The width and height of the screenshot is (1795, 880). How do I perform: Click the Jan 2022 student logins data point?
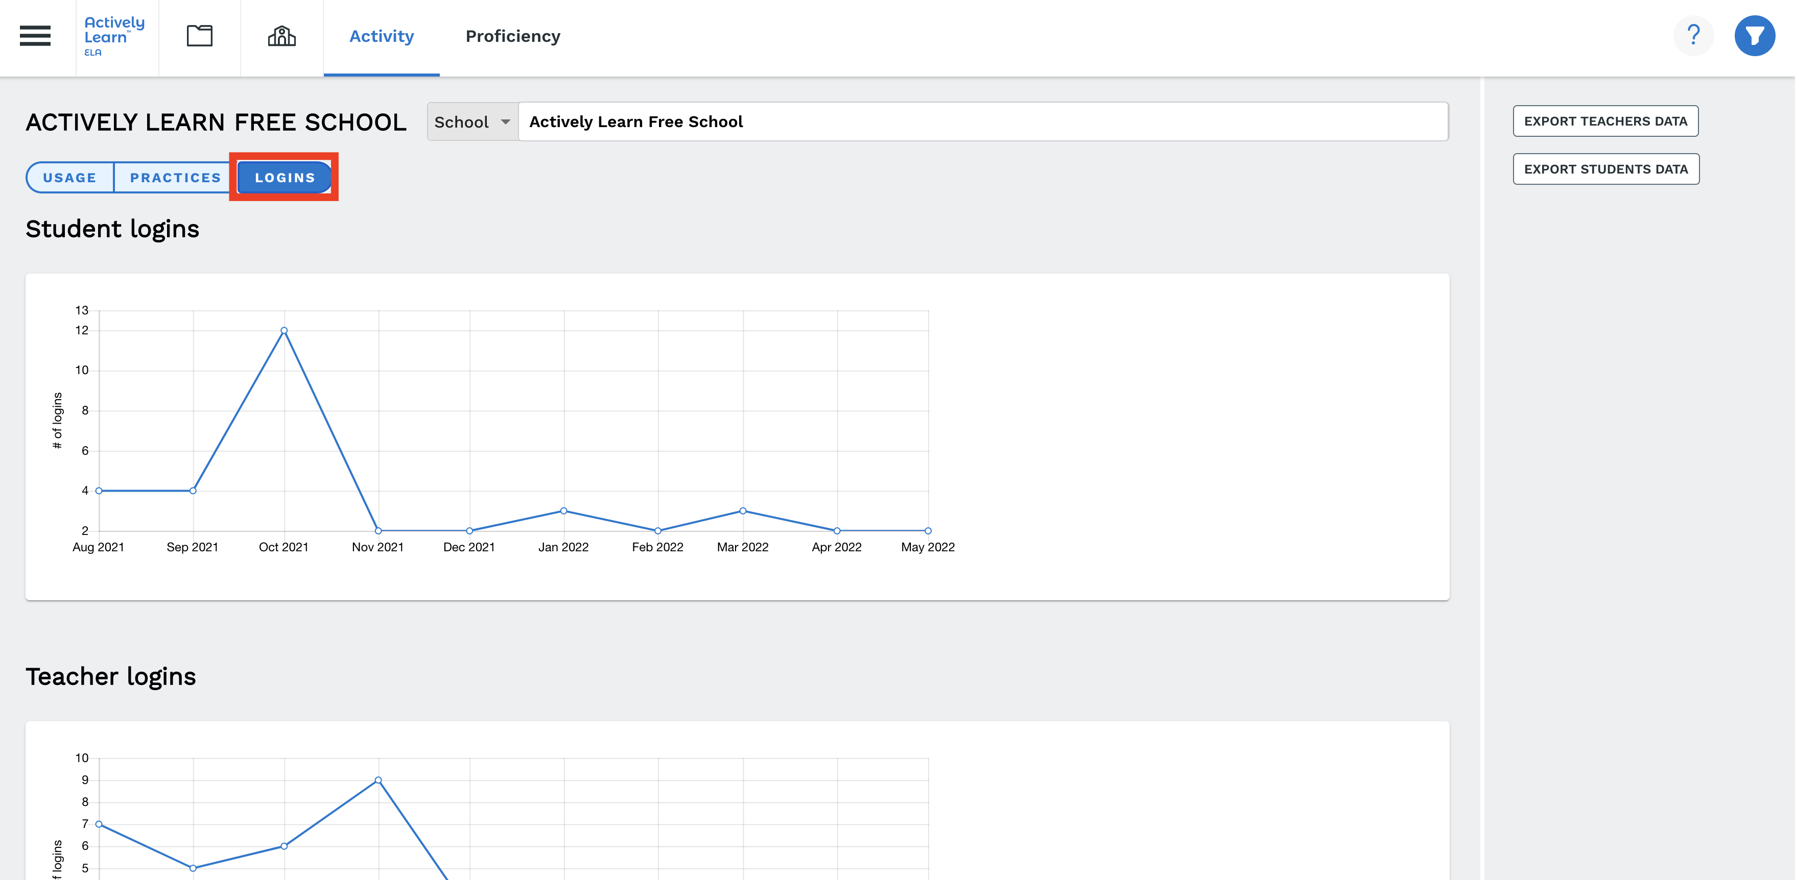564,511
